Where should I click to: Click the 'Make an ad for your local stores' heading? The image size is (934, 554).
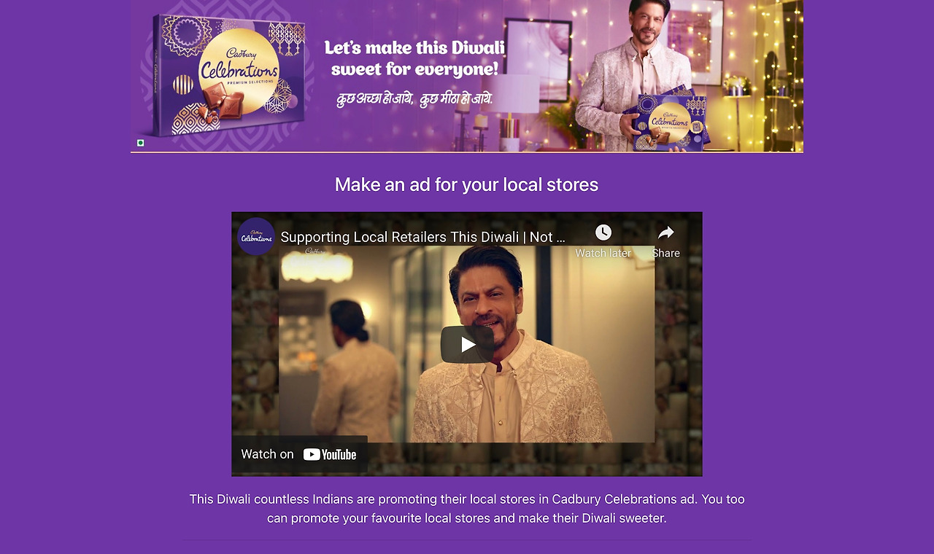tap(466, 184)
